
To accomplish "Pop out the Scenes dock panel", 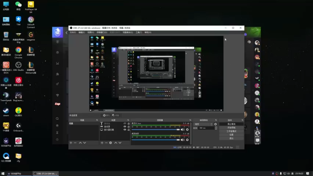I will [97, 120].
